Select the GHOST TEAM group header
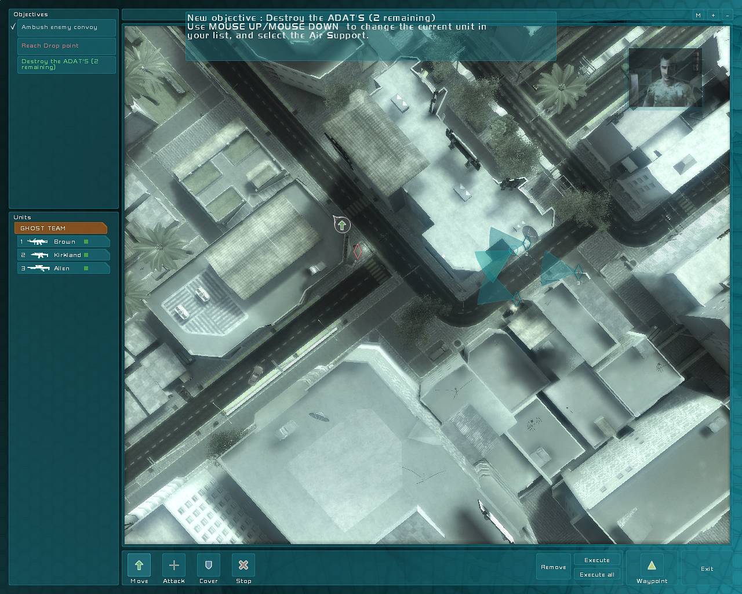Image resolution: width=742 pixels, height=594 pixels. click(61, 228)
